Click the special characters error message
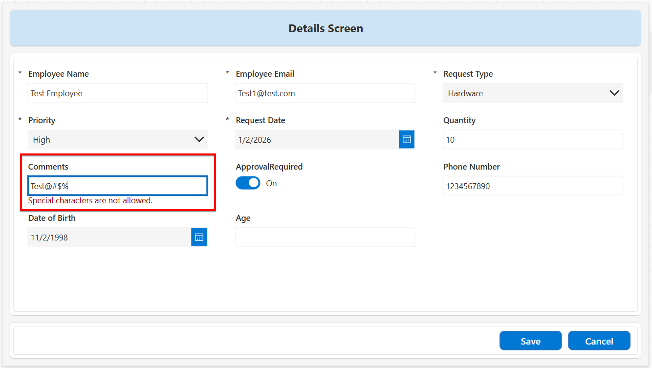The height and width of the screenshot is (368, 652). (x=90, y=200)
